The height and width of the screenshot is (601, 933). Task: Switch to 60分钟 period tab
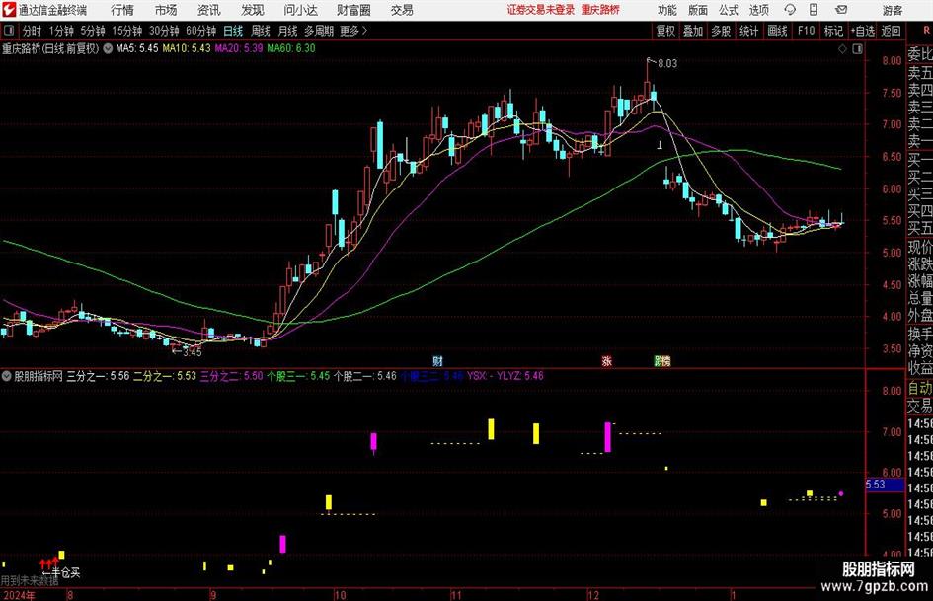click(x=200, y=31)
